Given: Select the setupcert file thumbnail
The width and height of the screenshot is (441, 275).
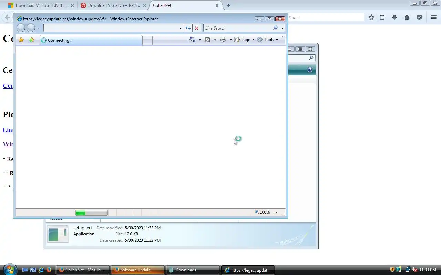Looking at the screenshot, I should point(58,234).
